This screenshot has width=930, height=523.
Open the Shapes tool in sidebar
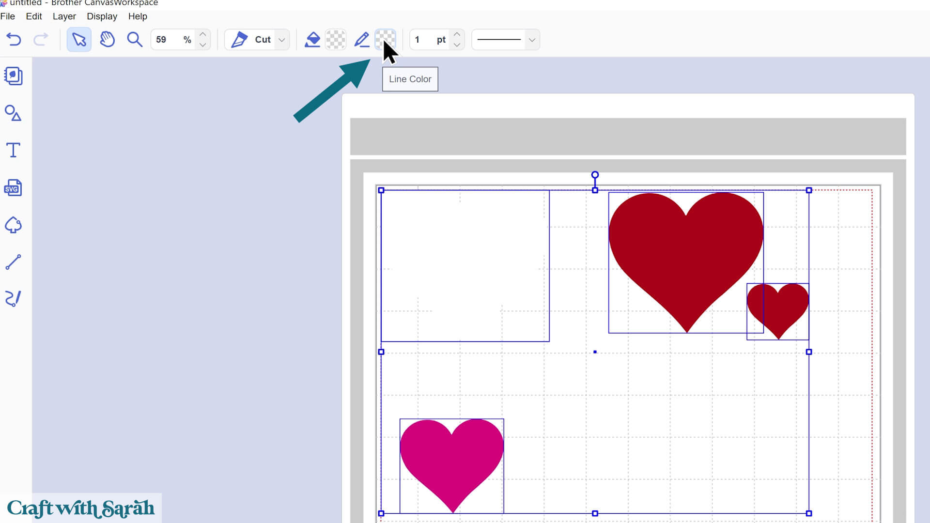[x=13, y=113]
